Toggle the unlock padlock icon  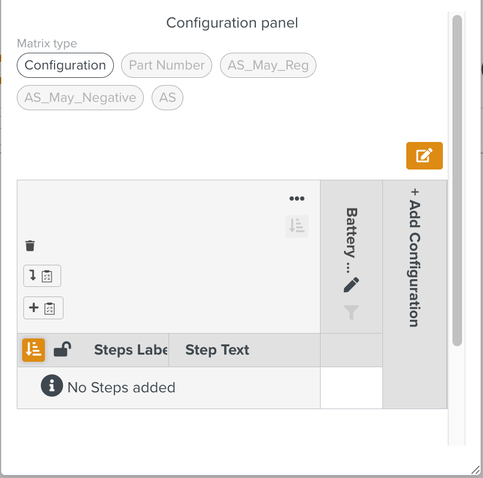62,350
